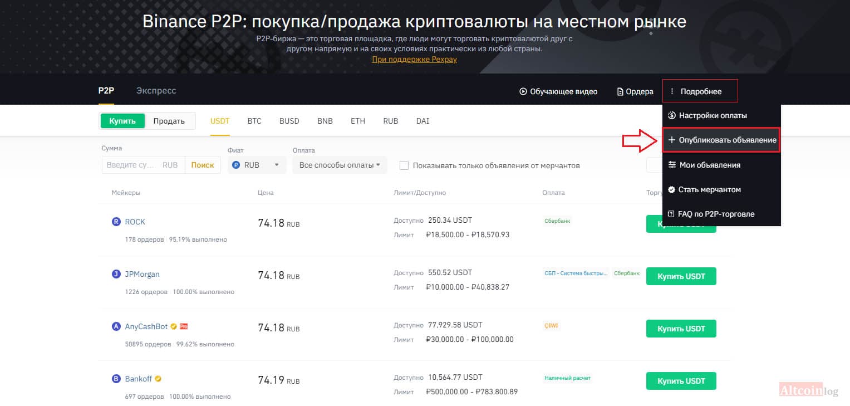This screenshot has height=406, width=850.
Task: Click the Сумма amount input field
Action: click(144, 165)
